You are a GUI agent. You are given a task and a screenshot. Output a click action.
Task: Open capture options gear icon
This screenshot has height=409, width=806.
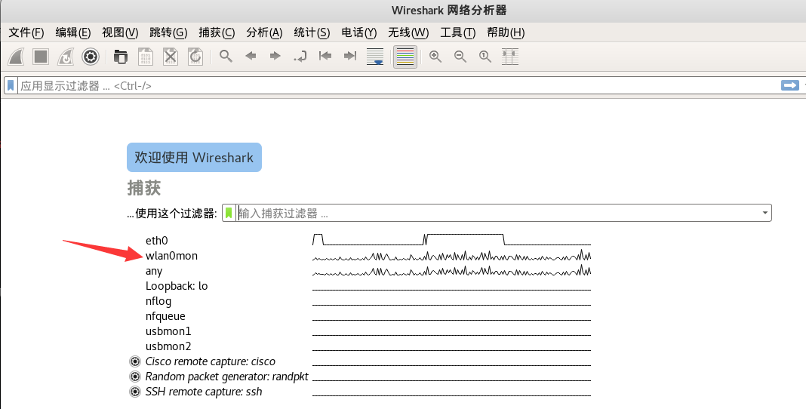click(91, 57)
